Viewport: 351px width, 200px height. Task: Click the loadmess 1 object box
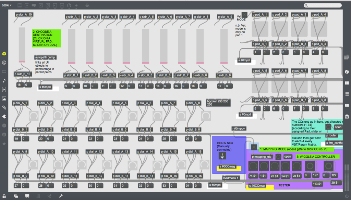click(231, 178)
